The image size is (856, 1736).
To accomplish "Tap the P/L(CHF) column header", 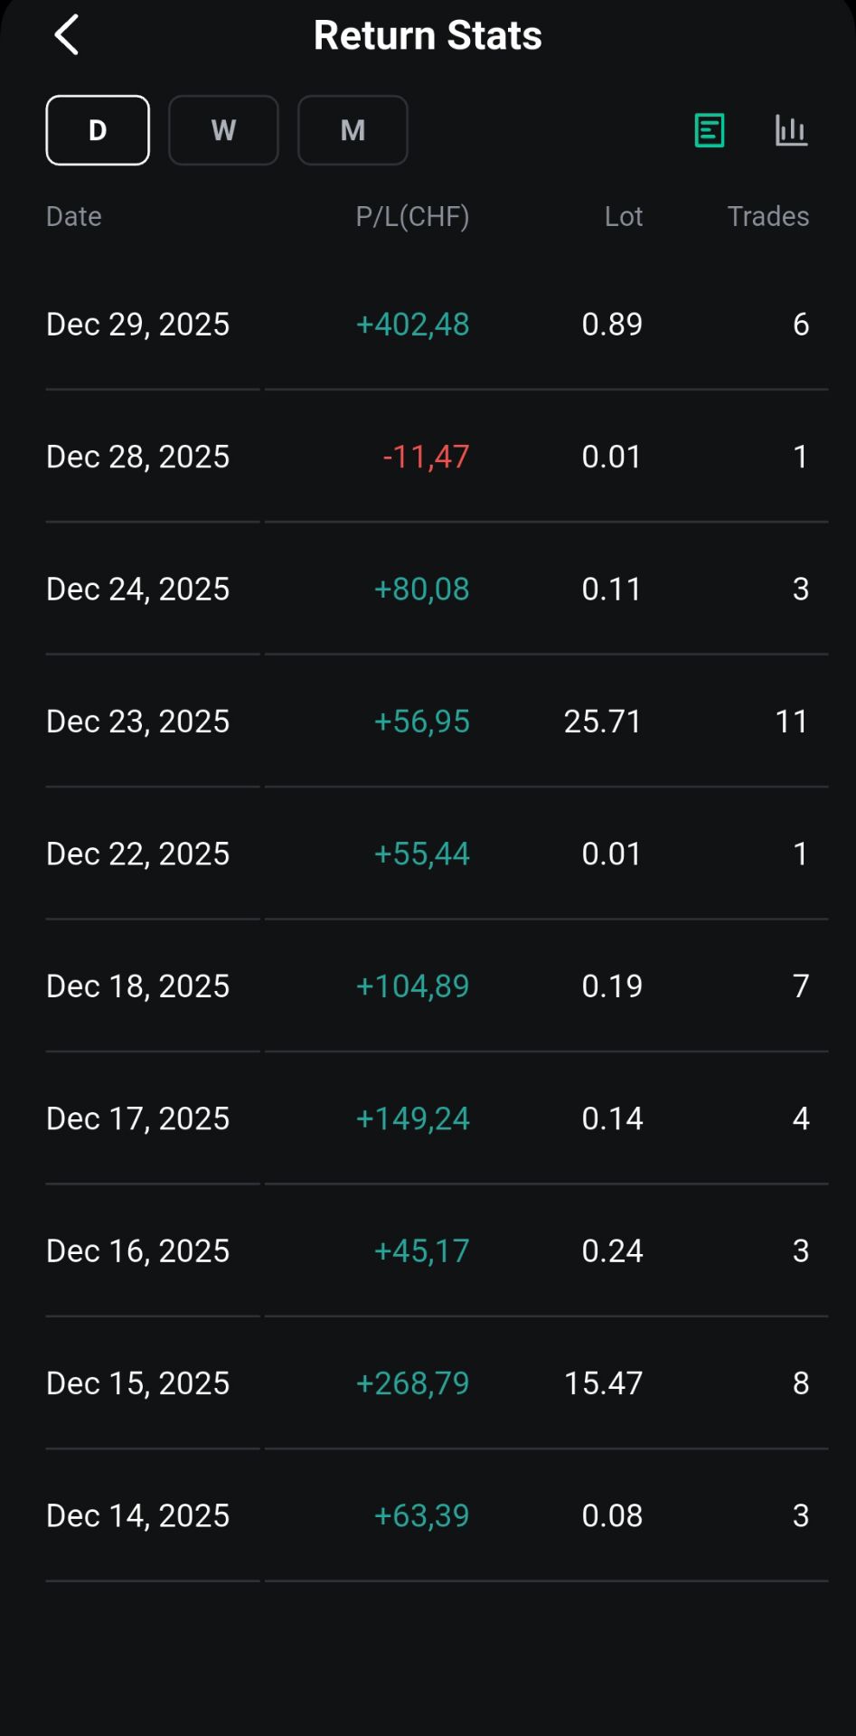I will 412,216.
